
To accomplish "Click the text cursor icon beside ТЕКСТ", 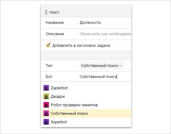I will [x=46, y=12].
